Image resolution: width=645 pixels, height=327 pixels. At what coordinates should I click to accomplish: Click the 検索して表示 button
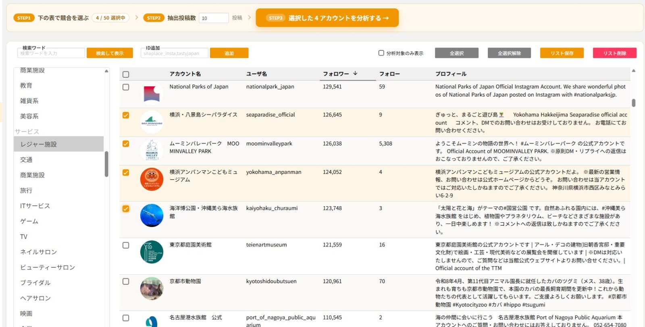pyautogui.click(x=110, y=53)
